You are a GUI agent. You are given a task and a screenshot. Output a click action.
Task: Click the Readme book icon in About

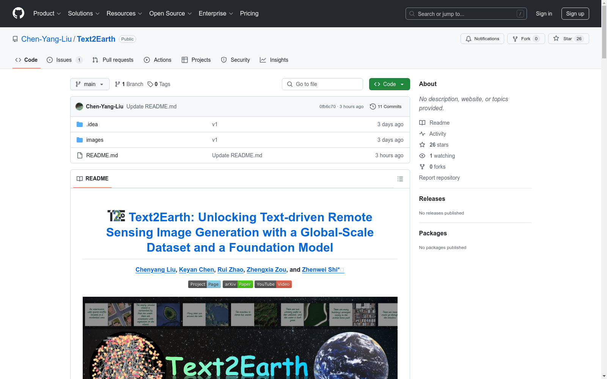(422, 123)
